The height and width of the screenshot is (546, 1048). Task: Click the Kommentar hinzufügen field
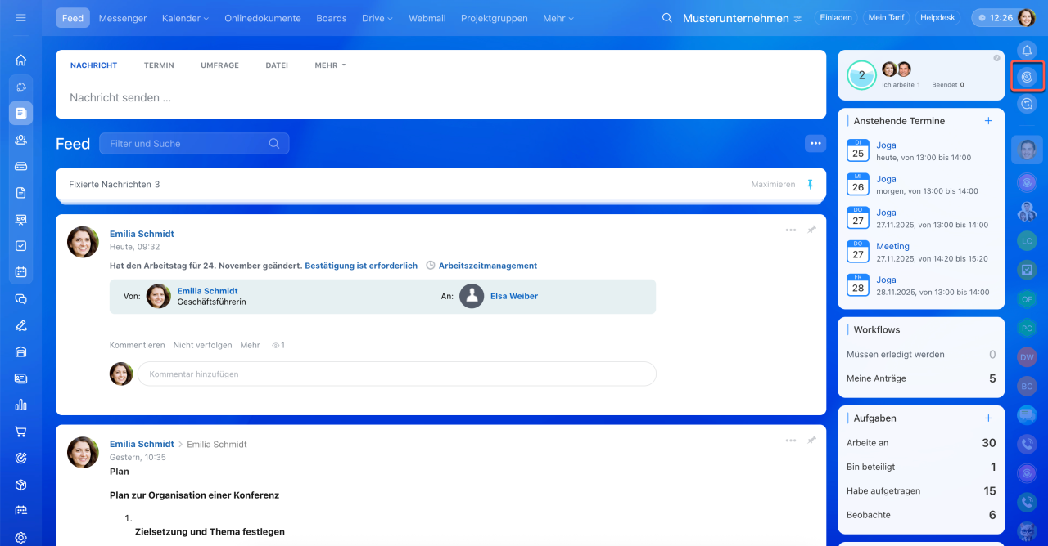(396, 374)
